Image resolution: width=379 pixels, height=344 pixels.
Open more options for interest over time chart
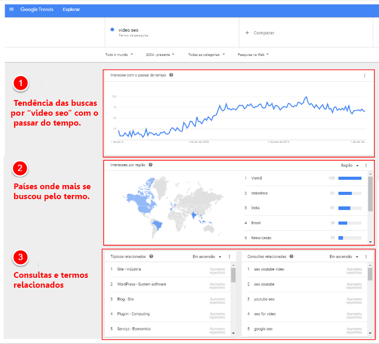point(364,76)
